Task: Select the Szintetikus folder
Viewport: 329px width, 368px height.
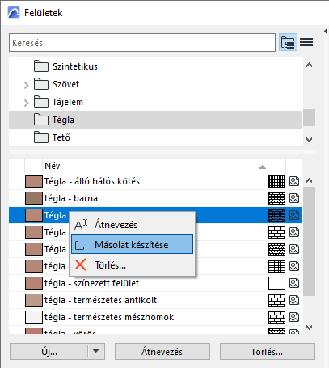Action: click(x=155, y=66)
